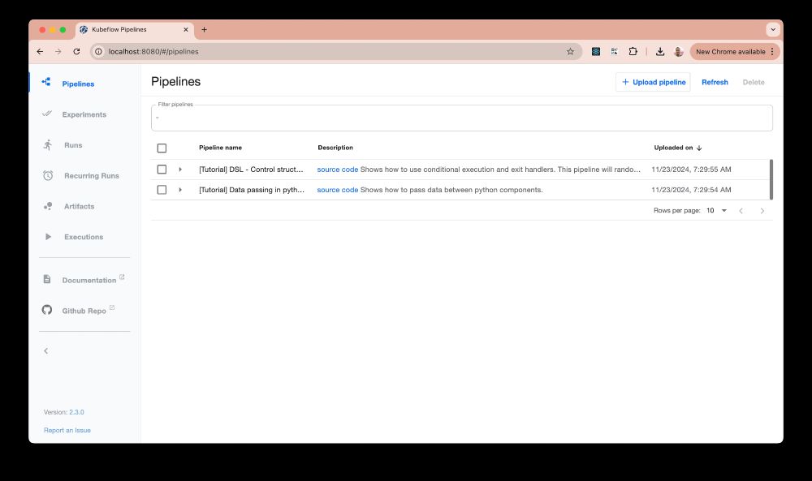The image size is (812, 481).
Task: Open the Rows per page dropdown
Action: pyautogui.click(x=717, y=211)
